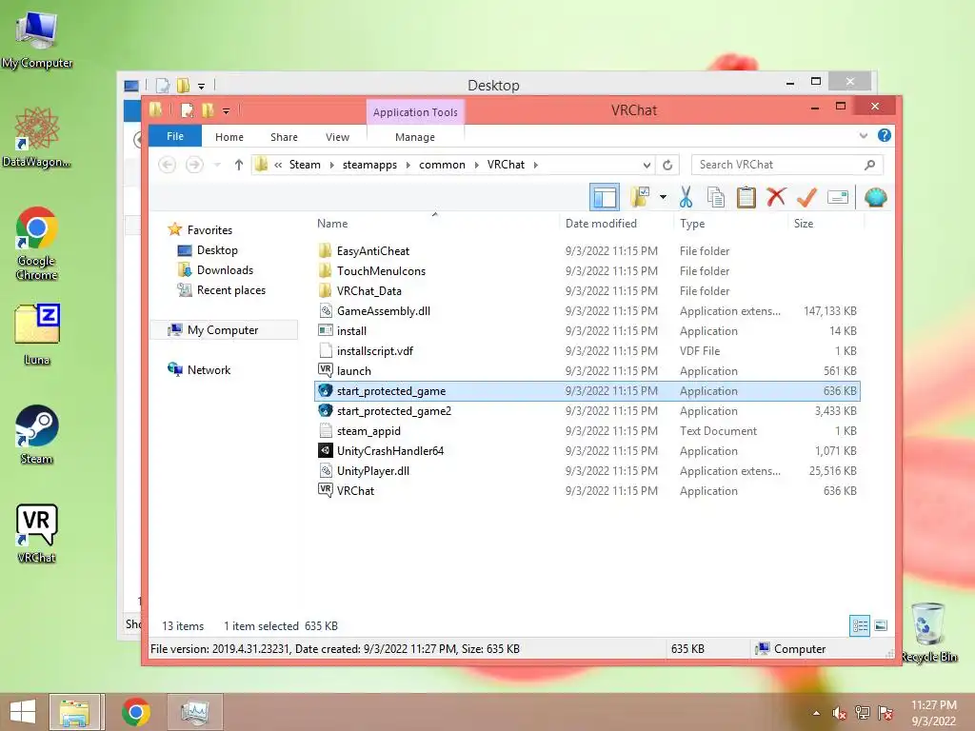The width and height of the screenshot is (975, 731).
Task: Switch to details view layout button
Action: coord(860,625)
